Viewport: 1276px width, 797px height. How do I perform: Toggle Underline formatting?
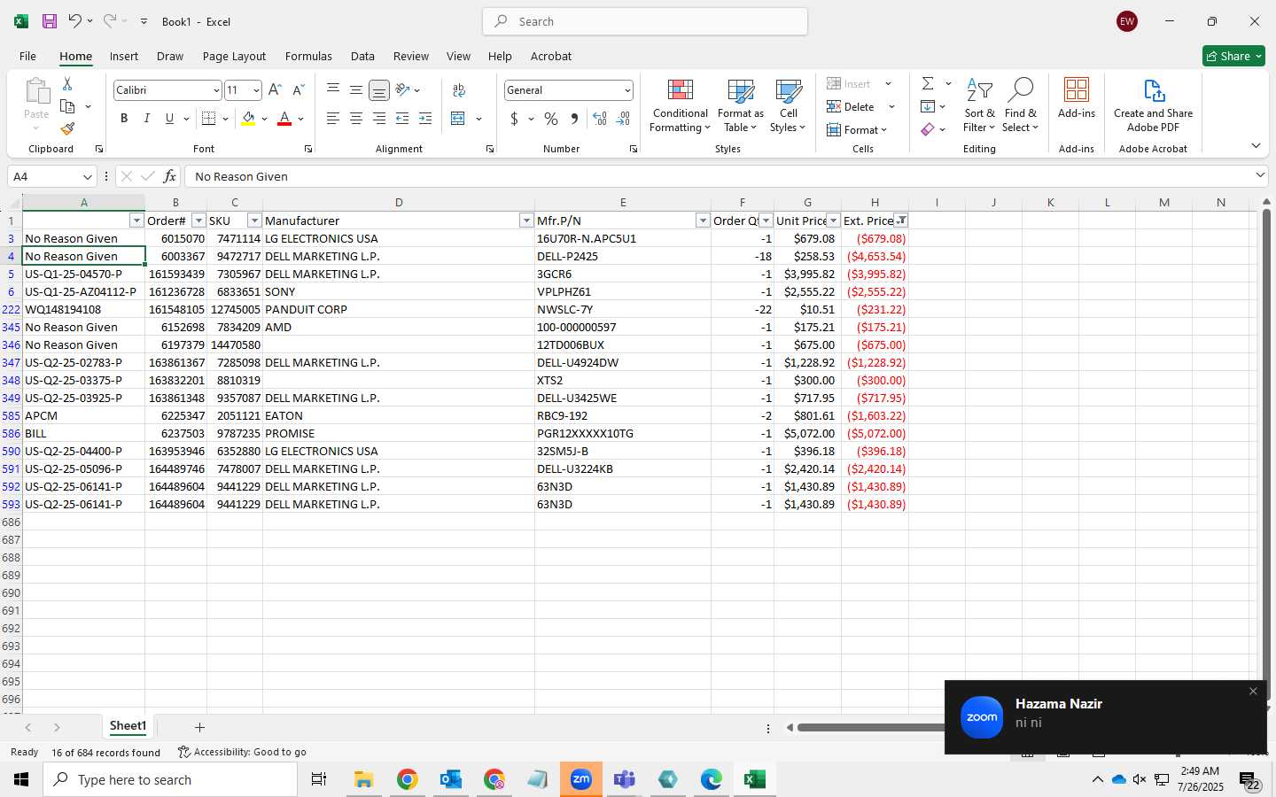pyautogui.click(x=169, y=119)
